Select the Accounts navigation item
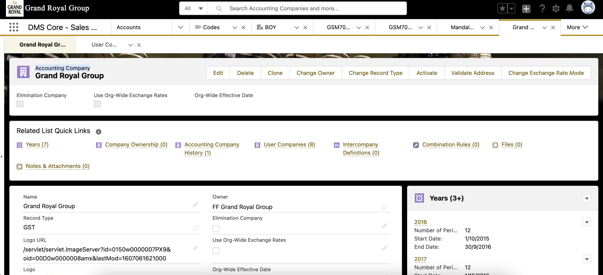The image size is (603, 275). point(128,27)
